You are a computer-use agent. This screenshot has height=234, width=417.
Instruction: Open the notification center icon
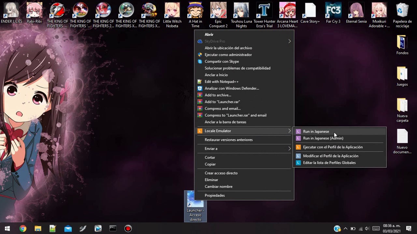pyautogui.click(x=409, y=228)
